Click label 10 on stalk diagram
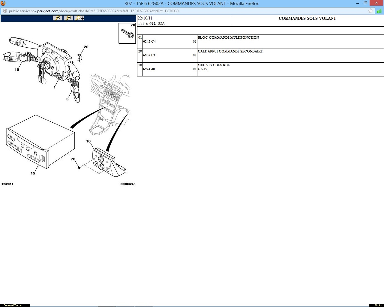 (x=17, y=70)
